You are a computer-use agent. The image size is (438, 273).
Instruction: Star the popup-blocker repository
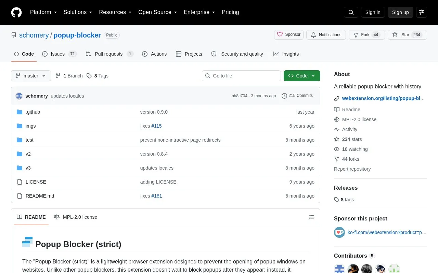407,35
